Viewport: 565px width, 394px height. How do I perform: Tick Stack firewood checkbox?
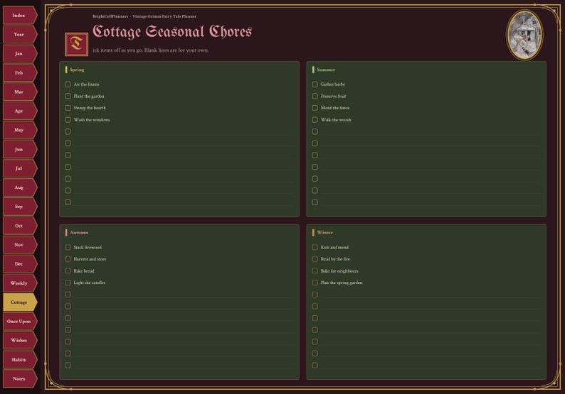point(68,247)
